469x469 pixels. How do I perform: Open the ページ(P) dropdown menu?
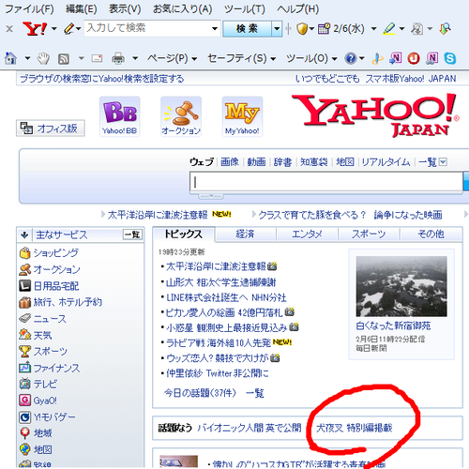[172, 58]
